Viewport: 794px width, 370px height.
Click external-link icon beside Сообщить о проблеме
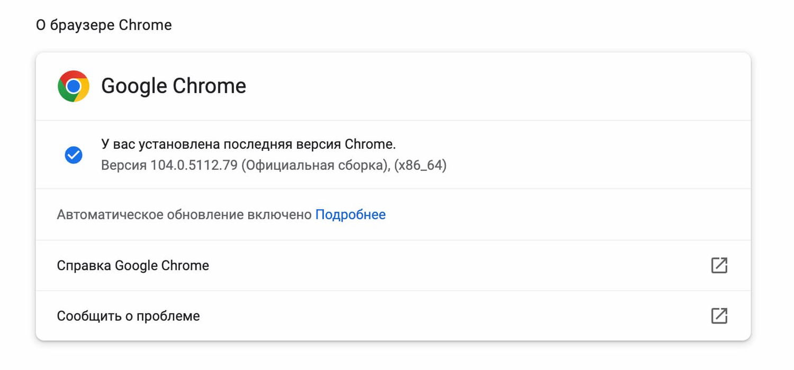click(x=719, y=316)
